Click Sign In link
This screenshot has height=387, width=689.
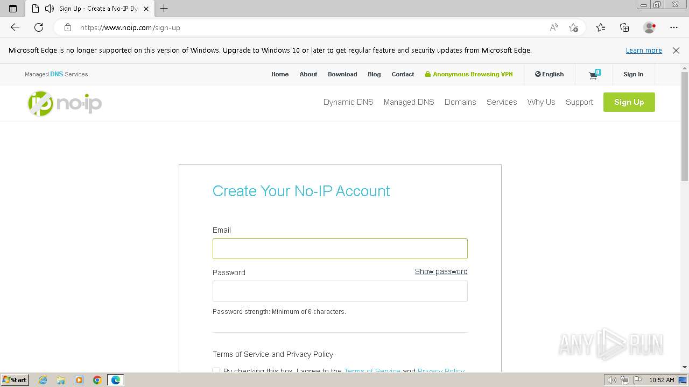[x=633, y=74]
